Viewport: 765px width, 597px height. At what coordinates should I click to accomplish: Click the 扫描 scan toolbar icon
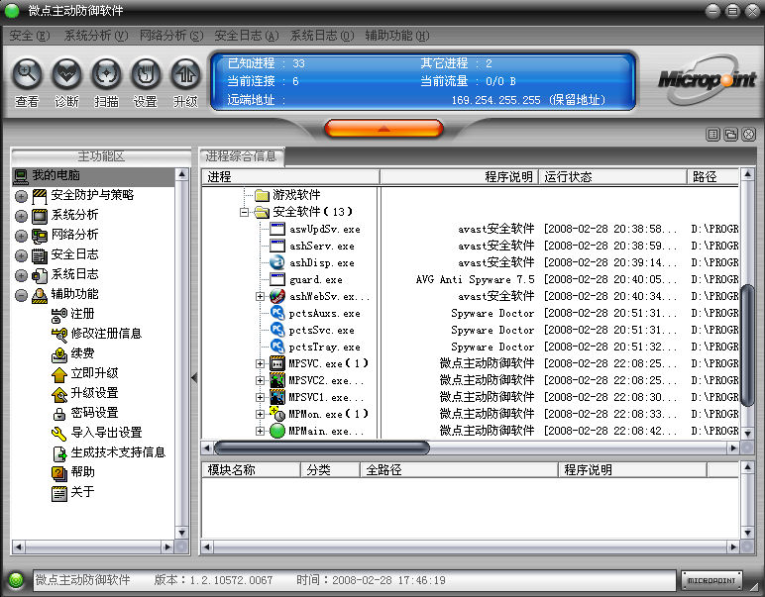[x=106, y=74]
